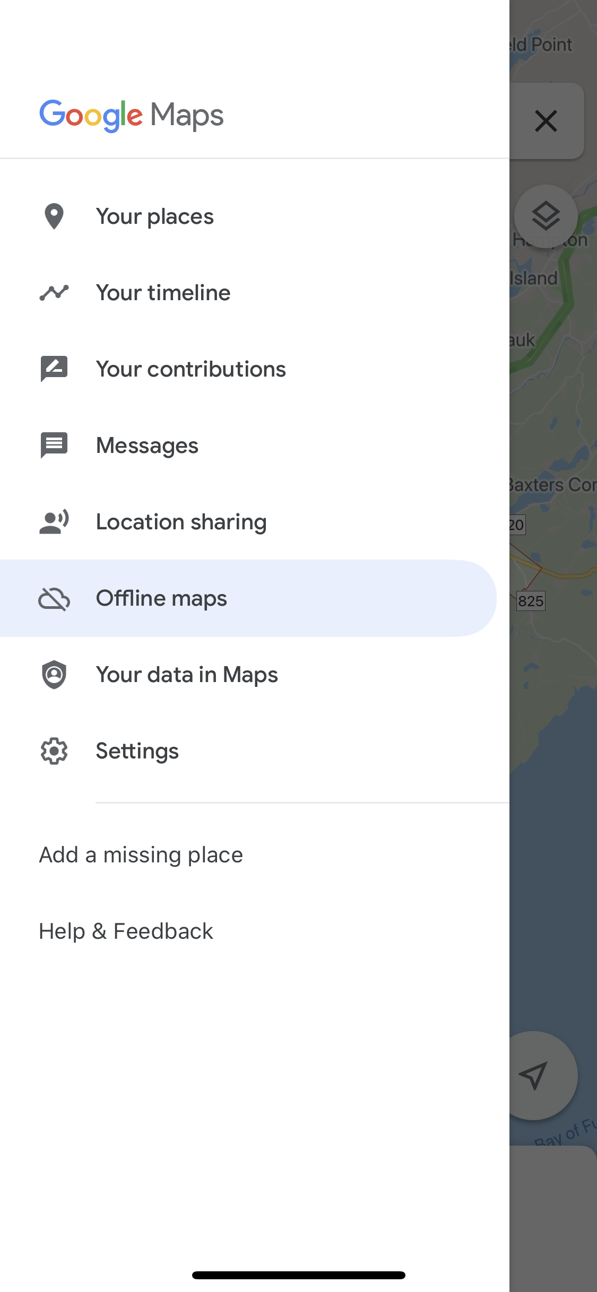Tap the Messages speech bubble icon
Screen dimensions: 597x1292
[x=54, y=445]
